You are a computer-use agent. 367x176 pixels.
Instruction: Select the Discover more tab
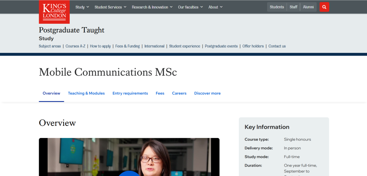207,93
